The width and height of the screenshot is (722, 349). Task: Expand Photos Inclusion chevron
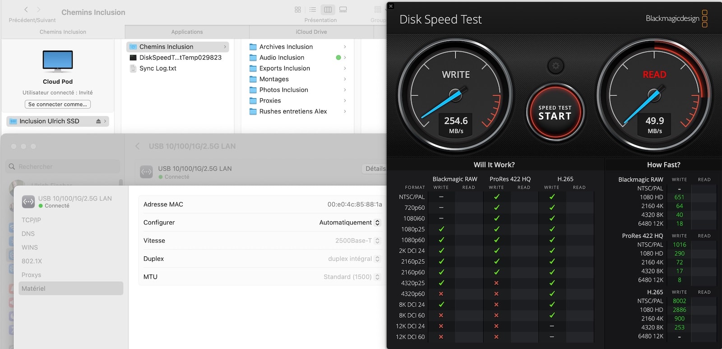coord(345,90)
